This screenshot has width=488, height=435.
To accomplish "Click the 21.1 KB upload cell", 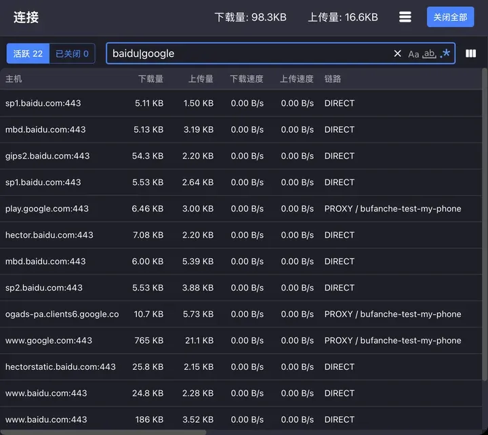I will coord(199,340).
